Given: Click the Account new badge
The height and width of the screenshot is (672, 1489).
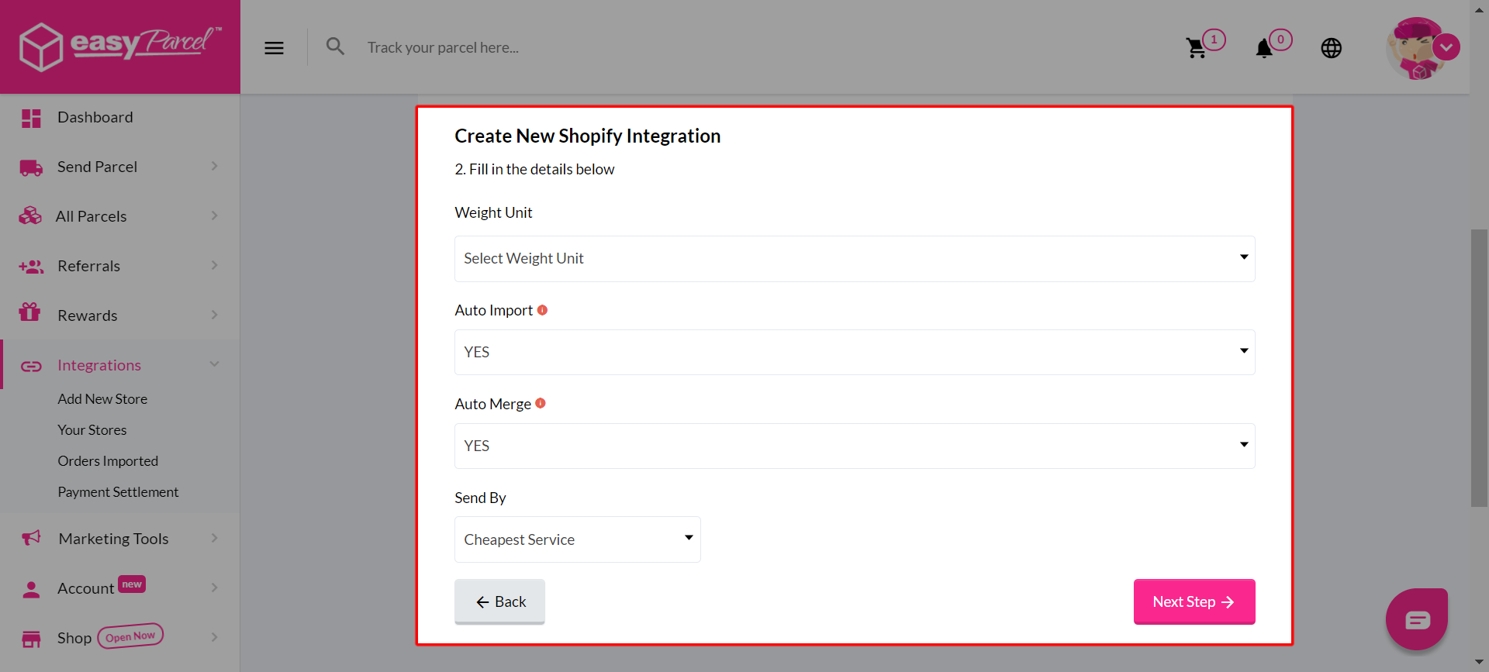Looking at the screenshot, I should click(x=132, y=584).
